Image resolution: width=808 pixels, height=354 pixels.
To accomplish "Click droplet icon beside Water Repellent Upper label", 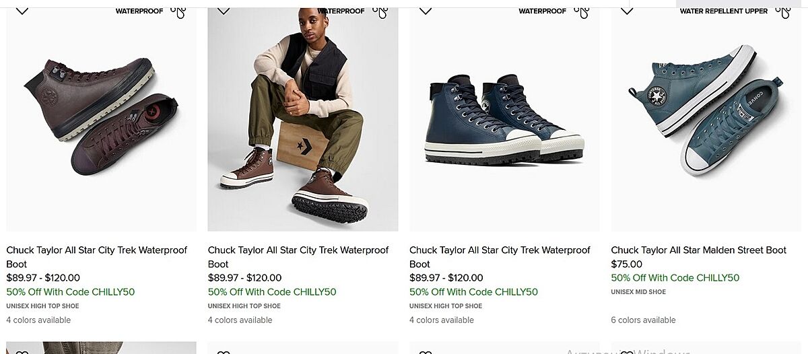I will (783, 11).
